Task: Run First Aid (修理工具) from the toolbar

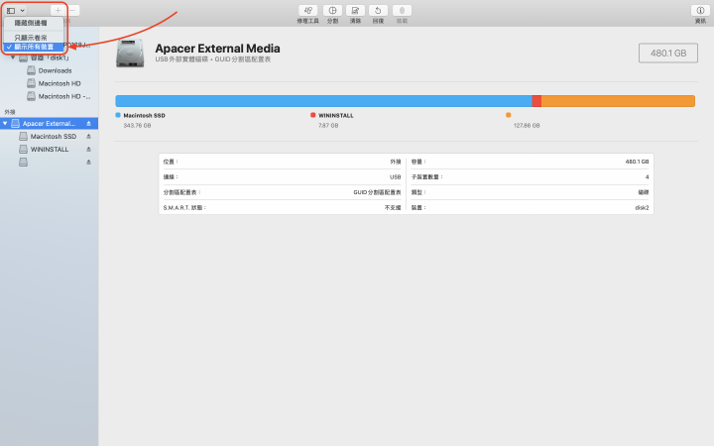Action: (x=307, y=11)
